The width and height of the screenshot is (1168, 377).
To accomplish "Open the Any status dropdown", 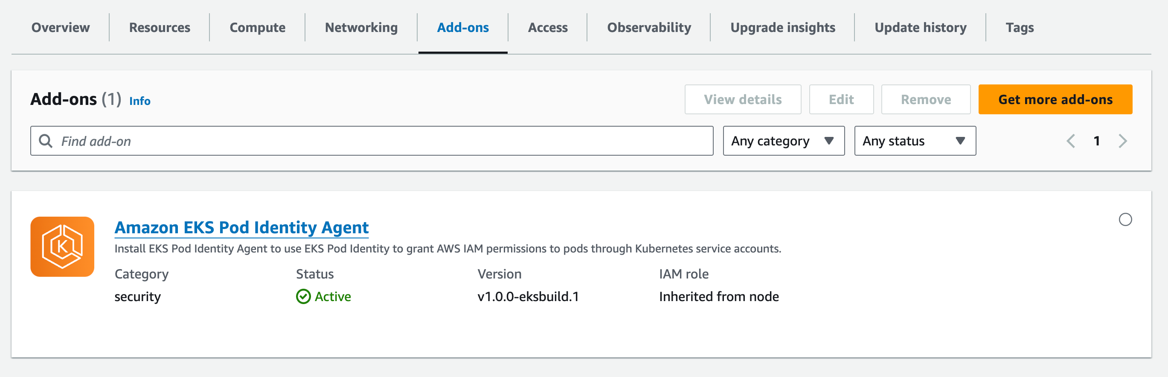I will point(915,141).
